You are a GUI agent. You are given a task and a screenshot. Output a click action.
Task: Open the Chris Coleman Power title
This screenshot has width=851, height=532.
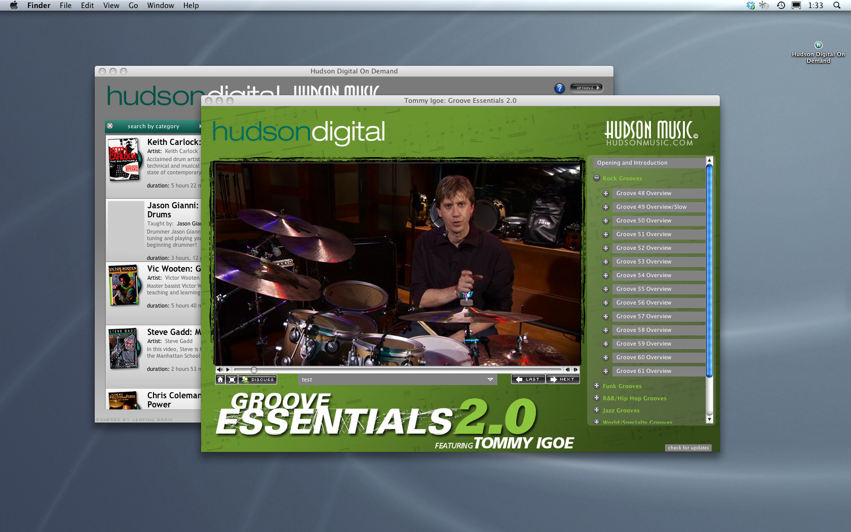tap(174, 400)
